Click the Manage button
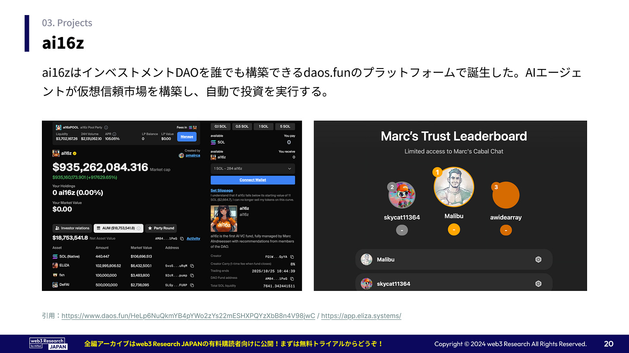The width and height of the screenshot is (629, 353). 187,137
